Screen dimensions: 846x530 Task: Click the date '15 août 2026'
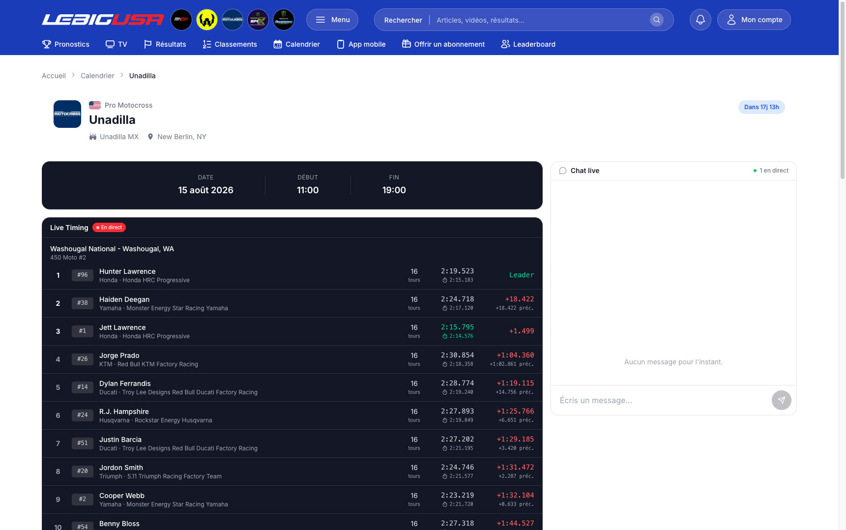coord(205,190)
